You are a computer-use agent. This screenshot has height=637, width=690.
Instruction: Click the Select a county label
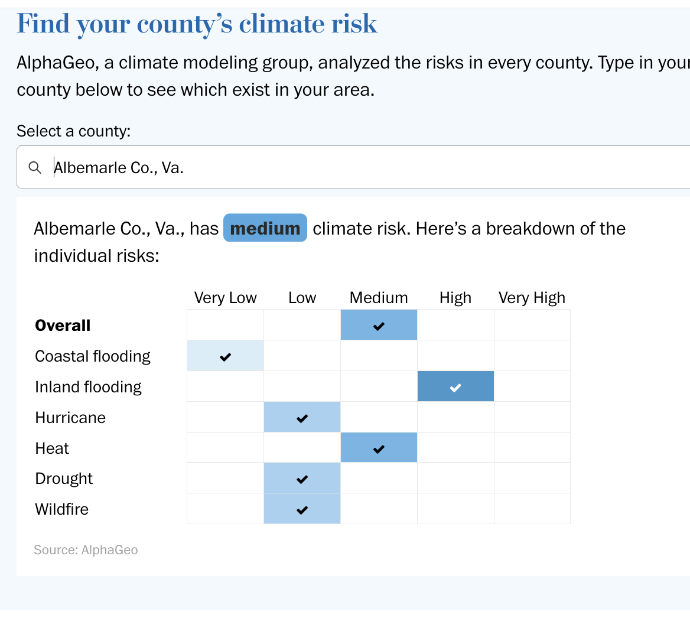(73, 131)
